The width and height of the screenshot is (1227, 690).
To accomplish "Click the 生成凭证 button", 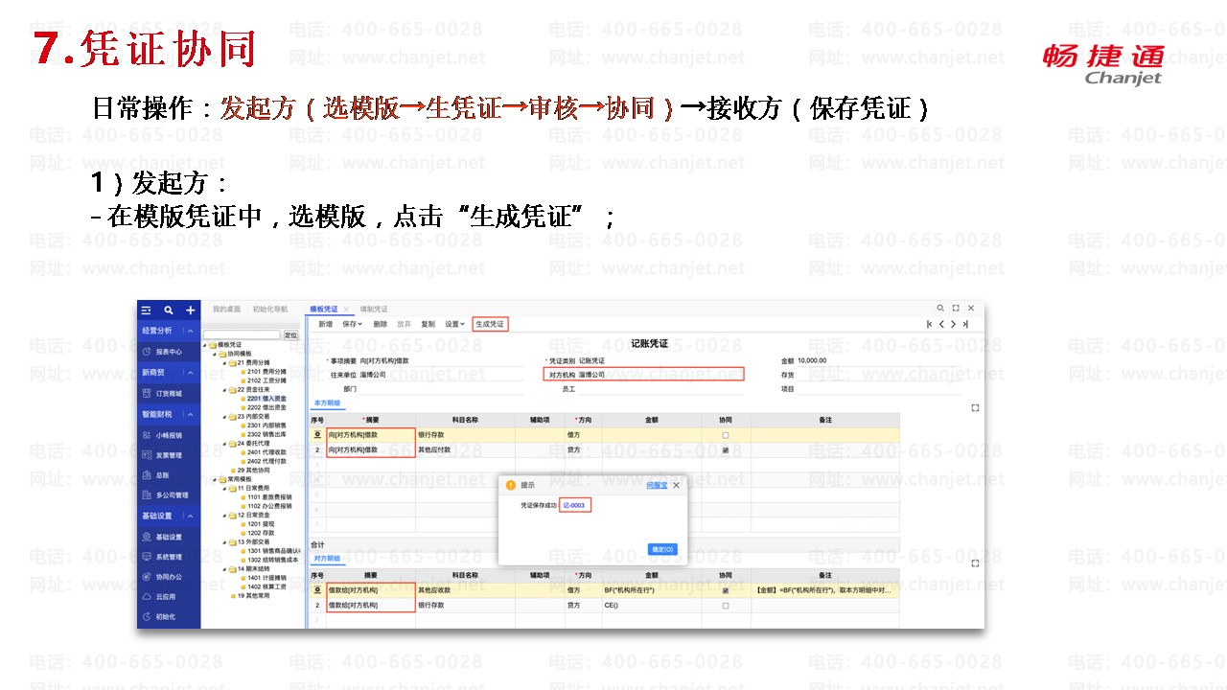I will (x=490, y=324).
